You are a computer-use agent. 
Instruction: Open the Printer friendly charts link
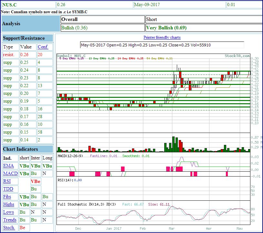point(162,37)
